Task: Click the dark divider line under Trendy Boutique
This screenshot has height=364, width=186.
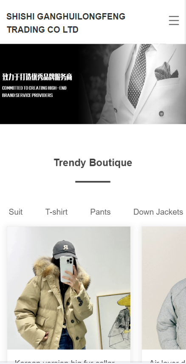Action: 93,182
